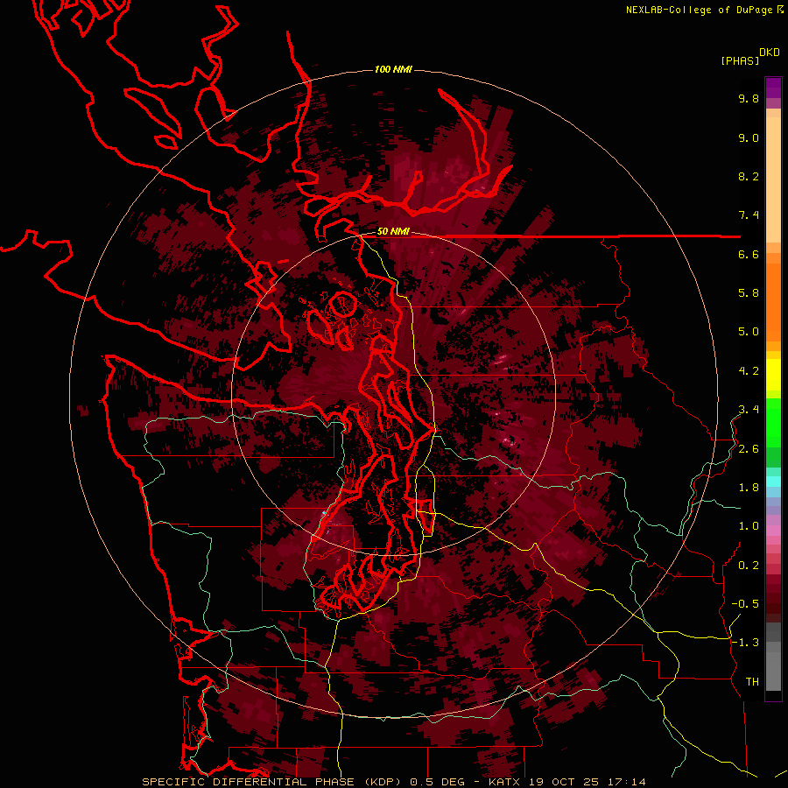Click the 9.0 legend value
This screenshot has width=788, height=788.
[749, 137]
